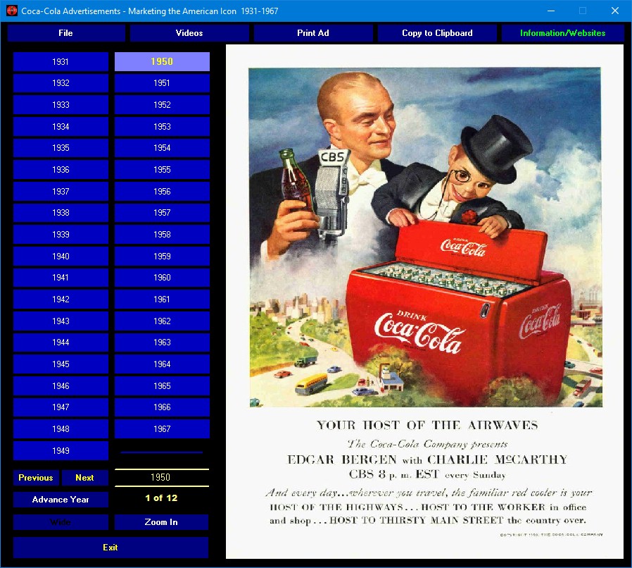The height and width of the screenshot is (568, 632).
Task: Select the year 1933
Action: coord(61,105)
